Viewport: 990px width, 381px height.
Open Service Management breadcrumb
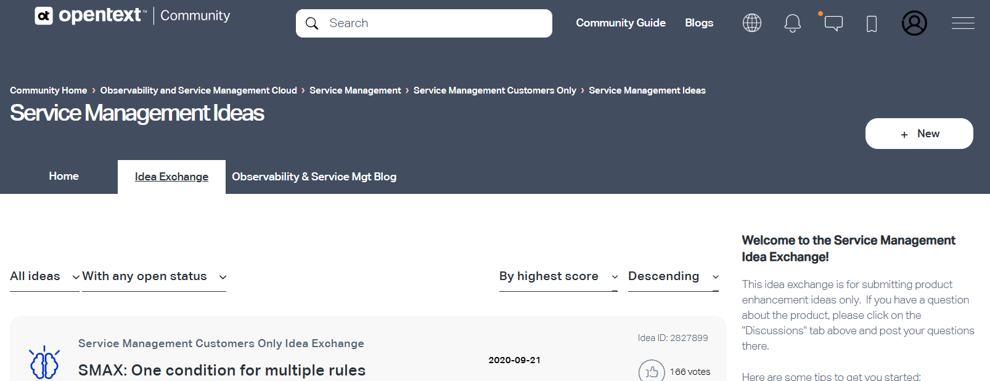click(355, 90)
